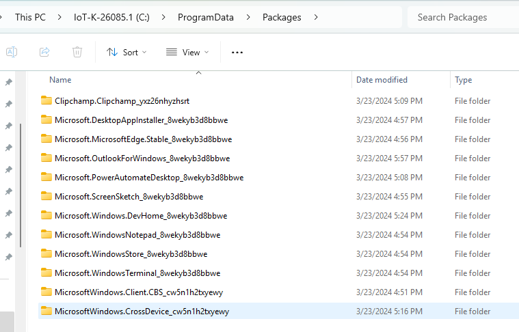Click ProgramData breadcrumb

206,17
